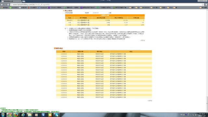Click the Windows Start button
208x117 pixels.
click(x=3, y=115)
